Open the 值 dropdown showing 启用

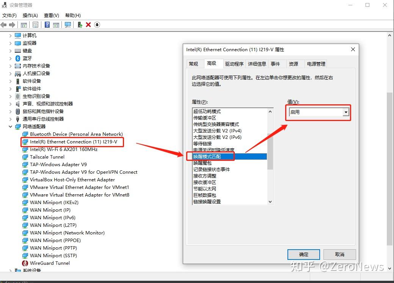(345, 112)
